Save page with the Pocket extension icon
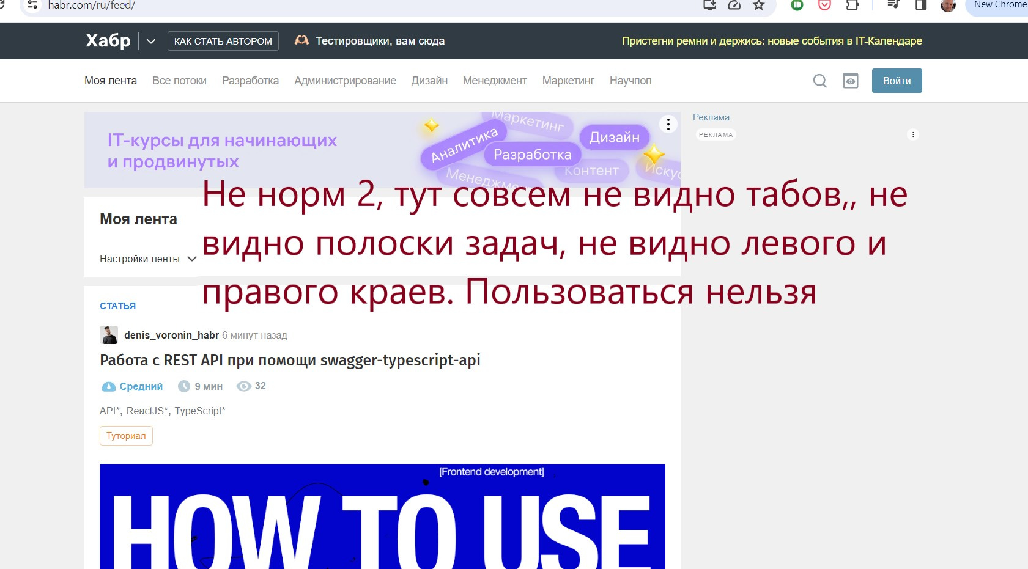Viewport: 1028px width, 569px height. click(x=825, y=5)
